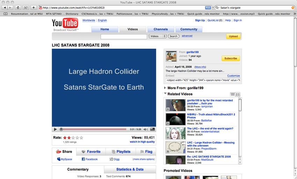Reload the page in Safari
Image resolution: width=297 pixels, height=179 pixels.
[x=18, y=8]
